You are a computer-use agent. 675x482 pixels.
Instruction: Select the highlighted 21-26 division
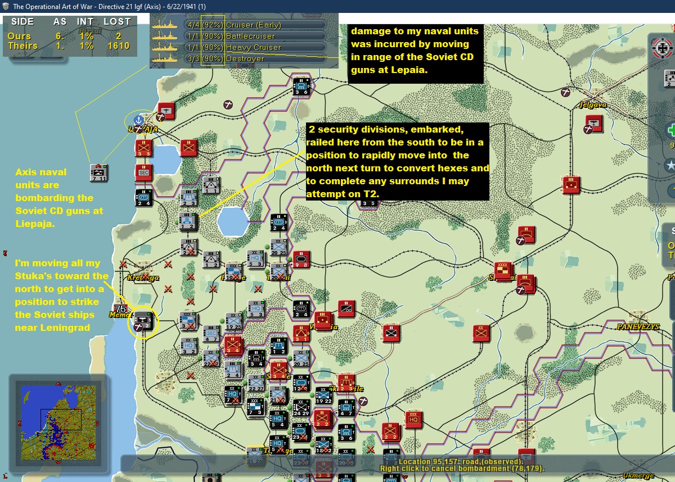pyautogui.click(x=256, y=456)
